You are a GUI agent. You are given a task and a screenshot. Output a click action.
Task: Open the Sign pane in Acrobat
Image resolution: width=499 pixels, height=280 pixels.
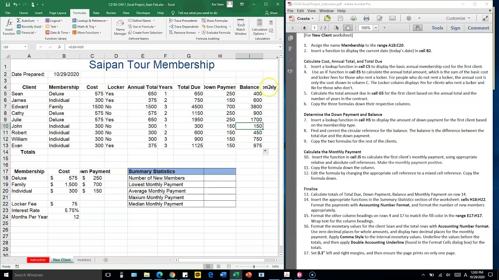[x=455, y=28]
